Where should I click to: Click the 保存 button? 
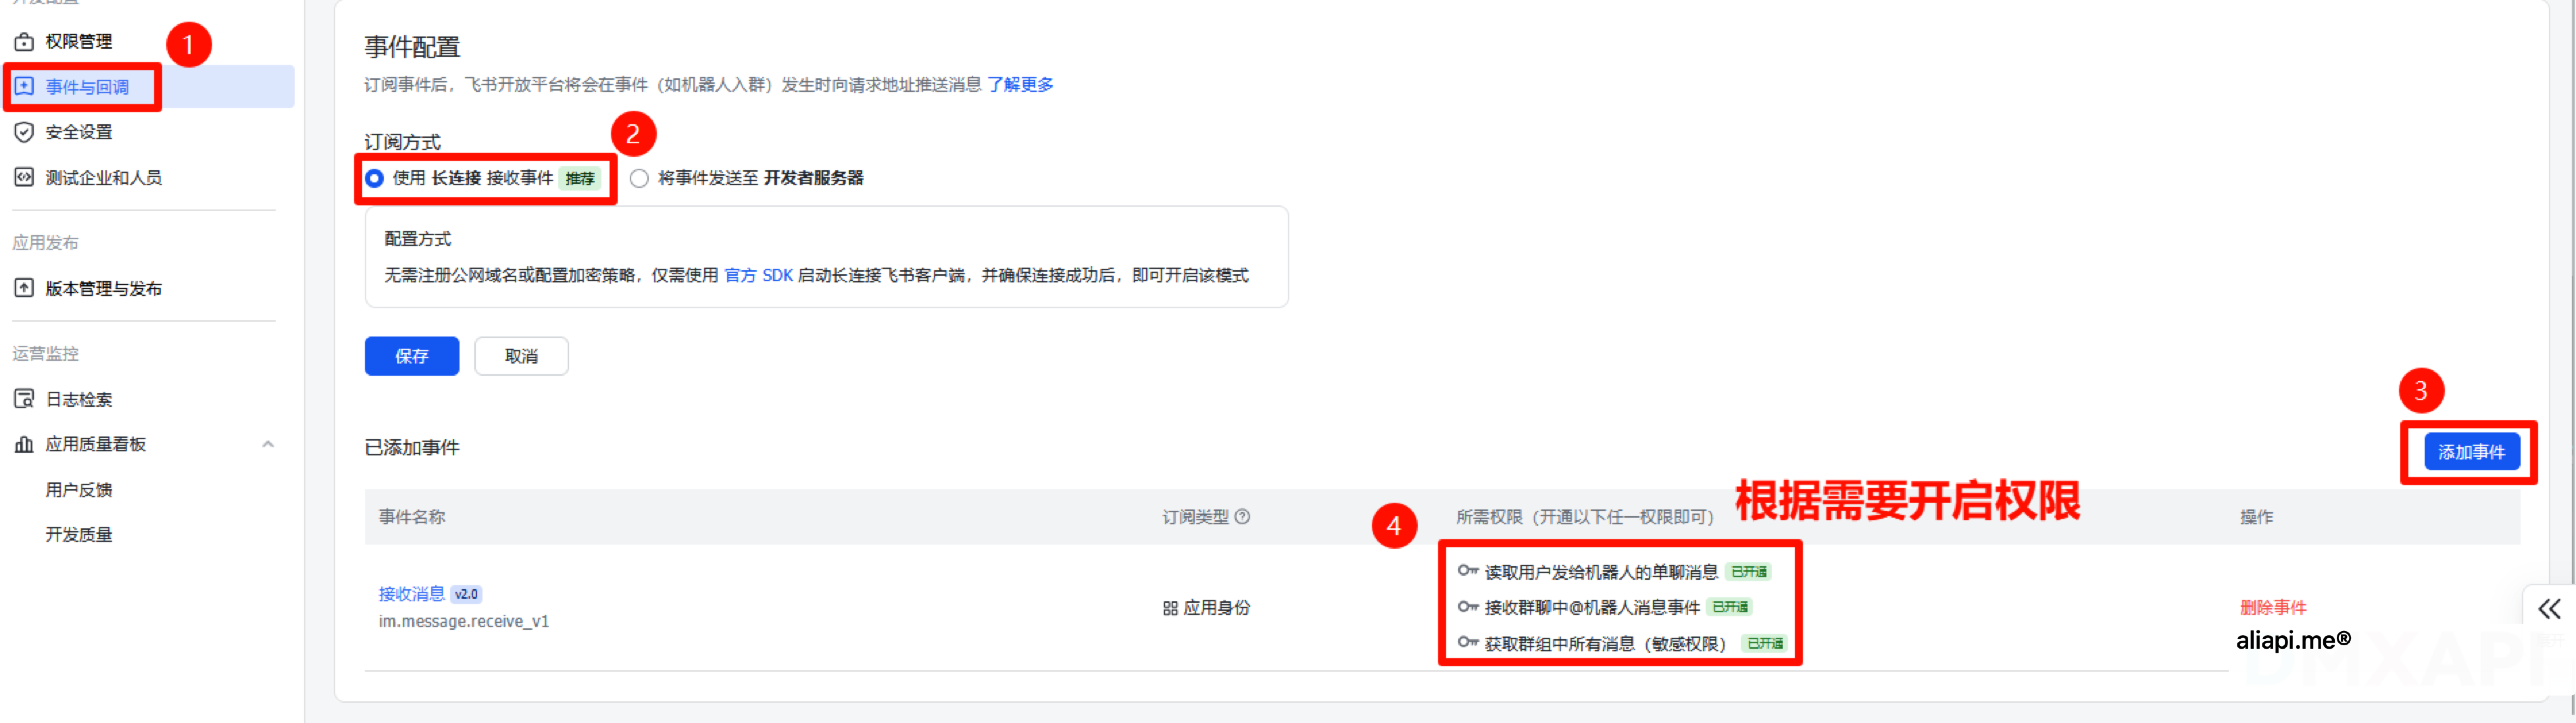412,356
